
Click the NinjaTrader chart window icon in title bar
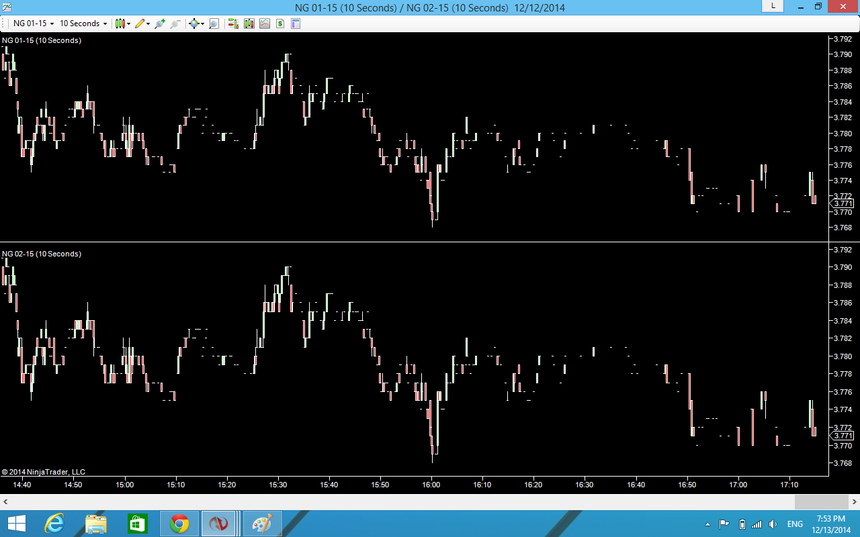[7, 7]
